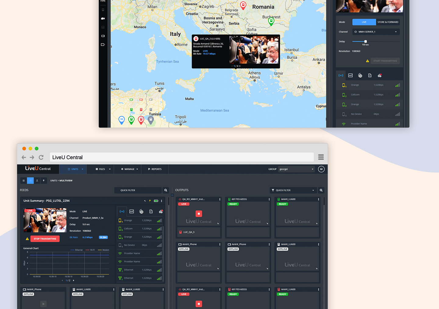Click the live video thumbnail in Unit Summary
The height and width of the screenshot is (309, 439).
pos(45,220)
